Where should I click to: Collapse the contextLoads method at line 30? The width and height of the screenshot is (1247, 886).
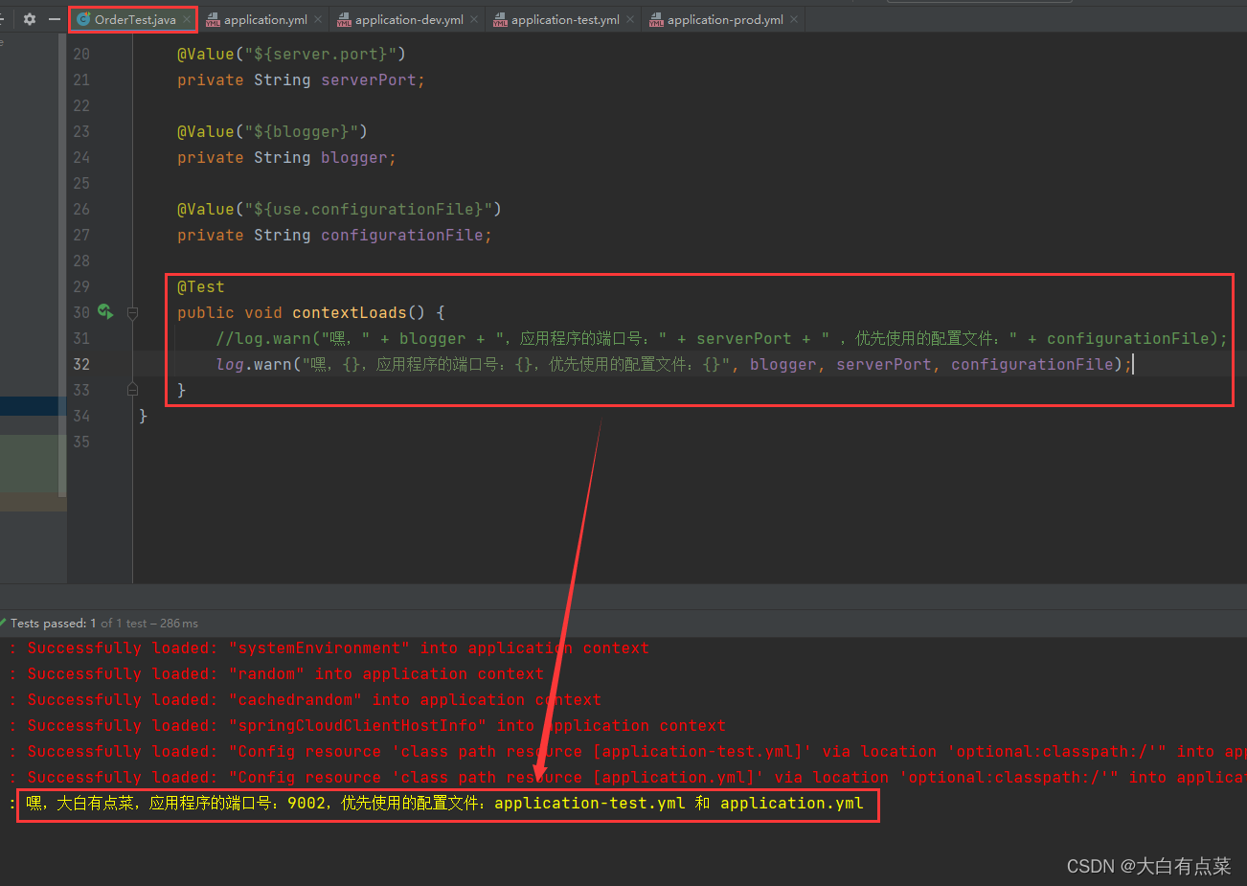click(x=133, y=312)
